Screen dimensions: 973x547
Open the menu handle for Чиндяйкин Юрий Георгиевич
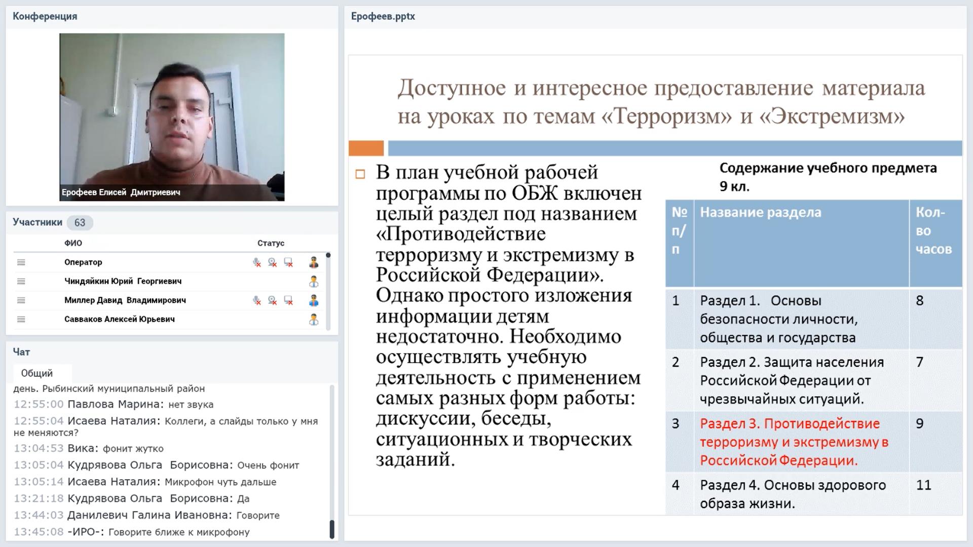pos(21,281)
